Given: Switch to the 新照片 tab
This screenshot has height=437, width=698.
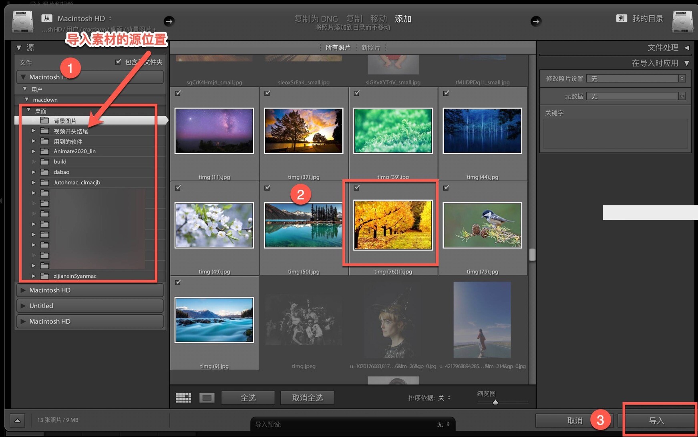Looking at the screenshot, I should point(370,47).
